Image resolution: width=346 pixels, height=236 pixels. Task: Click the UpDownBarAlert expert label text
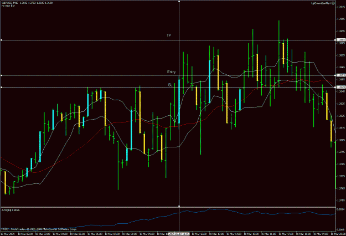pos(321,3)
